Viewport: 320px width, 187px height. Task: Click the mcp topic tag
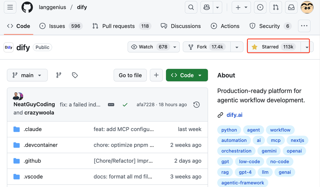click(276, 140)
